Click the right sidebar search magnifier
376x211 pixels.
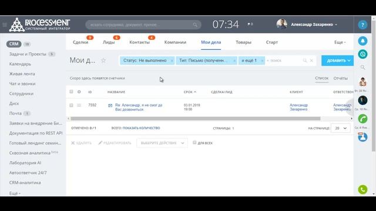tap(362, 67)
